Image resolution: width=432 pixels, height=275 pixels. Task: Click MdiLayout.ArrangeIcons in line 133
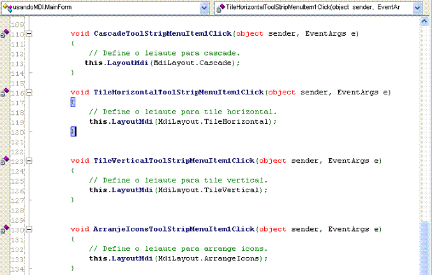point(209,258)
